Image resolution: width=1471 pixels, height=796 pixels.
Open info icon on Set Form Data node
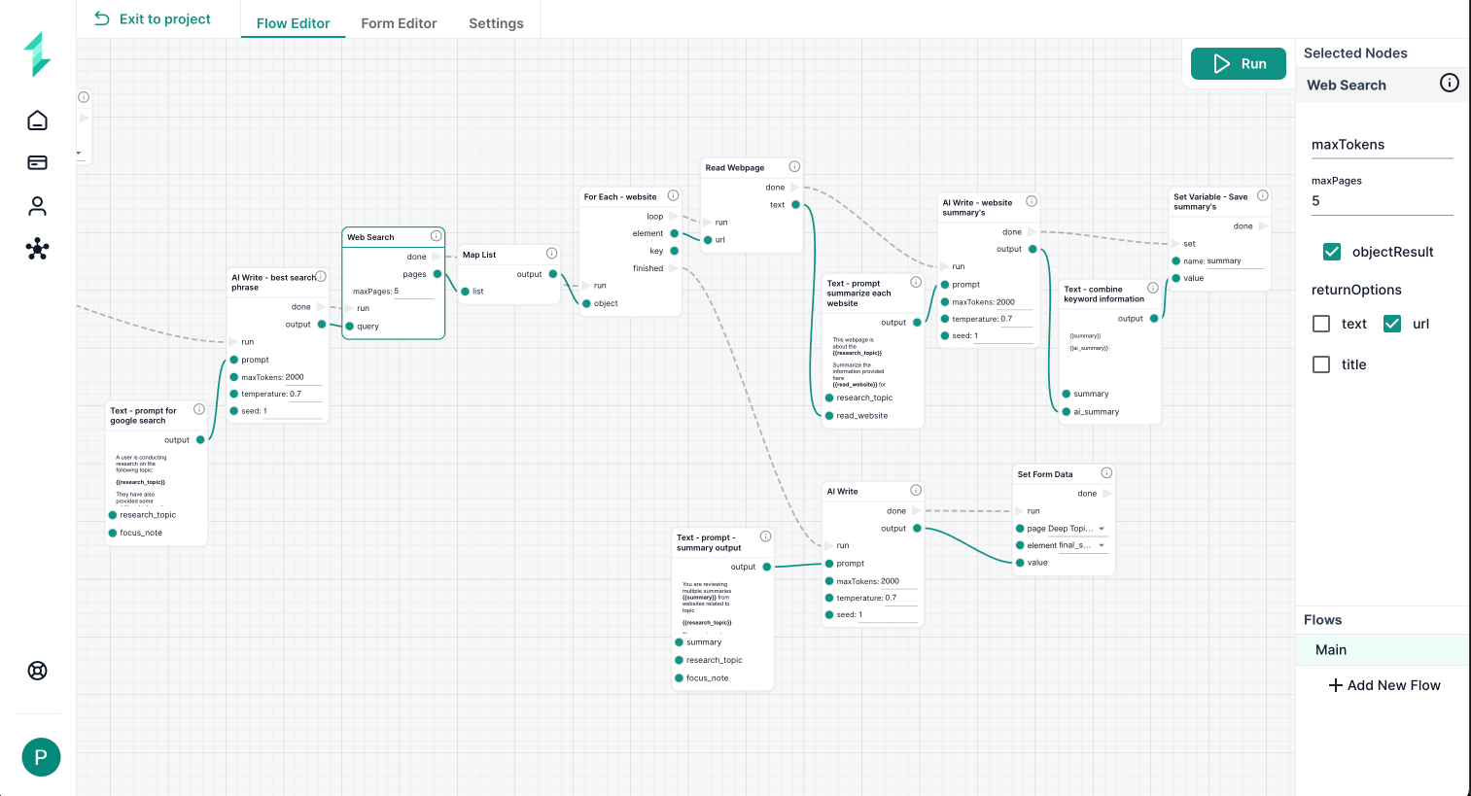tap(1106, 472)
